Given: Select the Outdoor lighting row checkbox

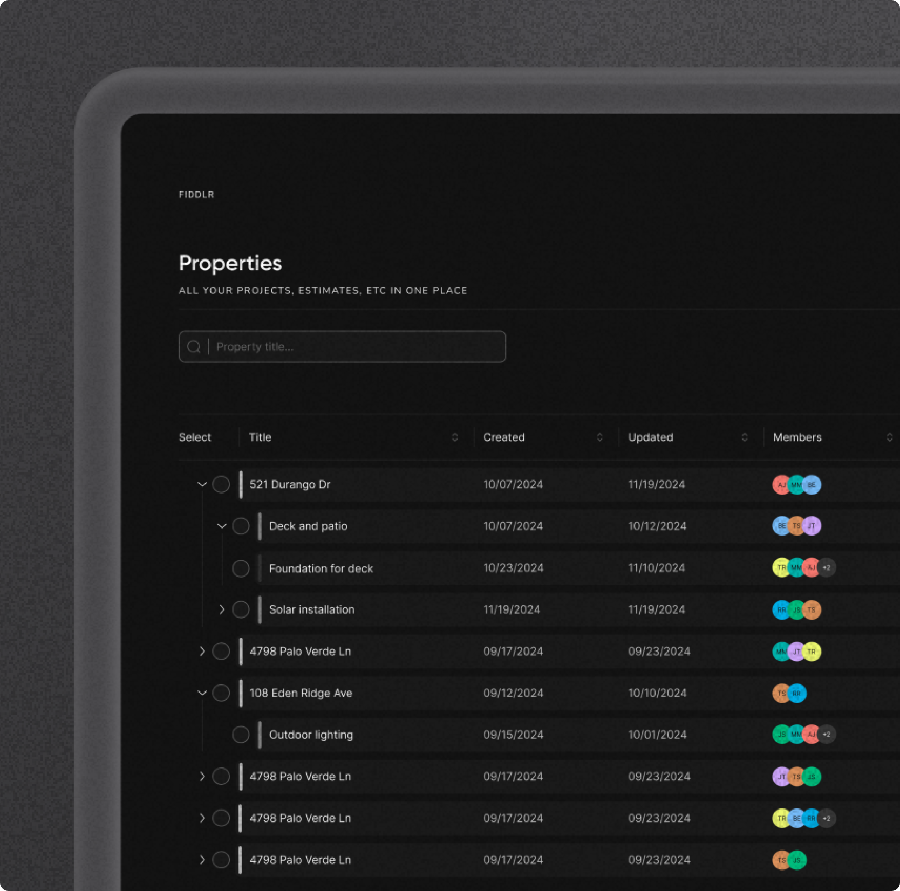Looking at the screenshot, I should [241, 735].
